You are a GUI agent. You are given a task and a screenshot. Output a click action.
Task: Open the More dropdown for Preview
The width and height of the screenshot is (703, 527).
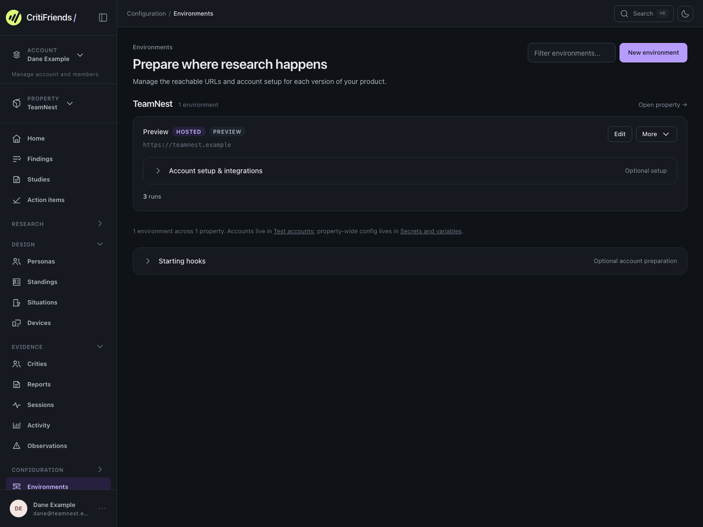657,134
